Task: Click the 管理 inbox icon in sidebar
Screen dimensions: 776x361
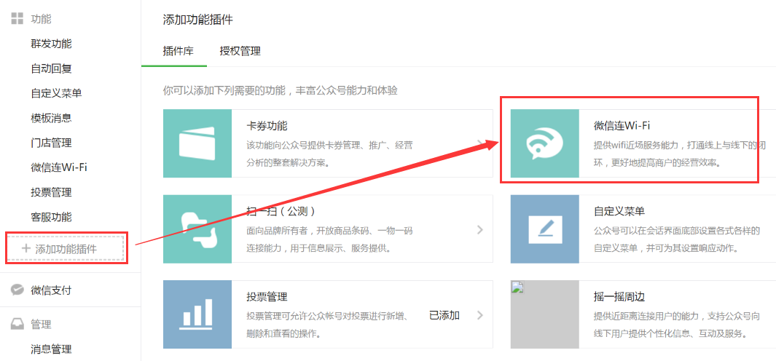Action: (17, 324)
